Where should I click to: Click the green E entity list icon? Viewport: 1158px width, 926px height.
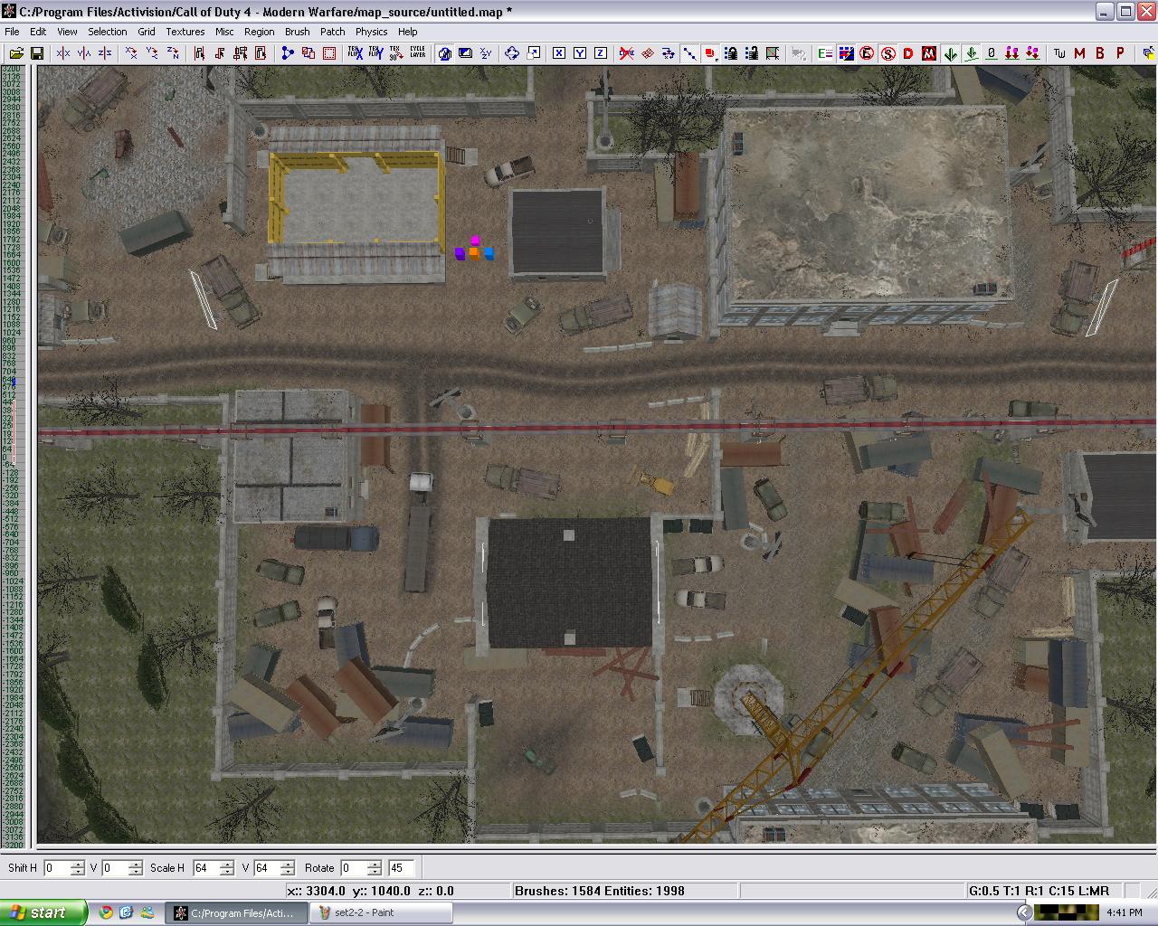[825, 53]
